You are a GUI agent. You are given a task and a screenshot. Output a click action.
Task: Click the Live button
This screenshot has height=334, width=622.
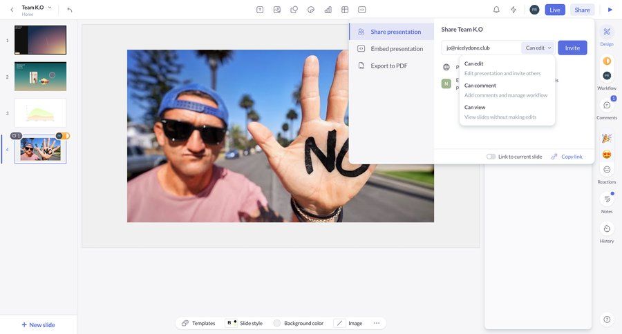[x=554, y=10]
